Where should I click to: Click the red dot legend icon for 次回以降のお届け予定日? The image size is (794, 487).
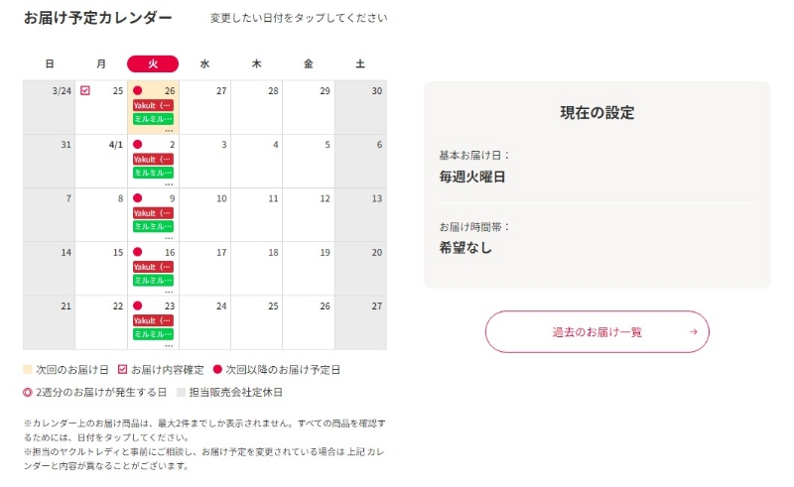(x=217, y=370)
